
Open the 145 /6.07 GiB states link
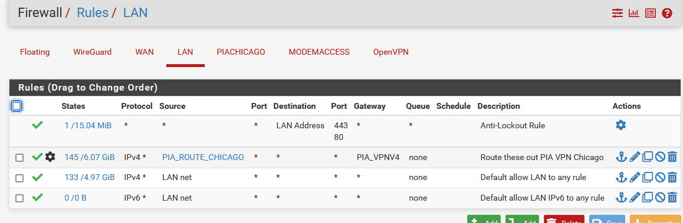tap(90, 157)
